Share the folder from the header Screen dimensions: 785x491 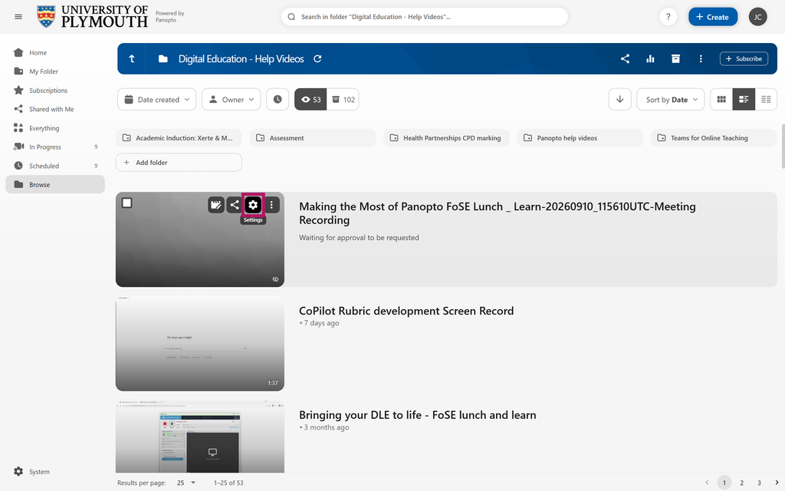coord(625,58)
